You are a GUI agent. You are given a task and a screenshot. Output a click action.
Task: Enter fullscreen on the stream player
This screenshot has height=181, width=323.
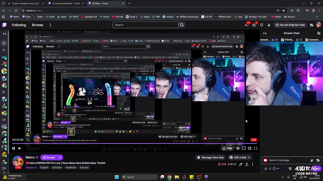[x=256, y=148]
